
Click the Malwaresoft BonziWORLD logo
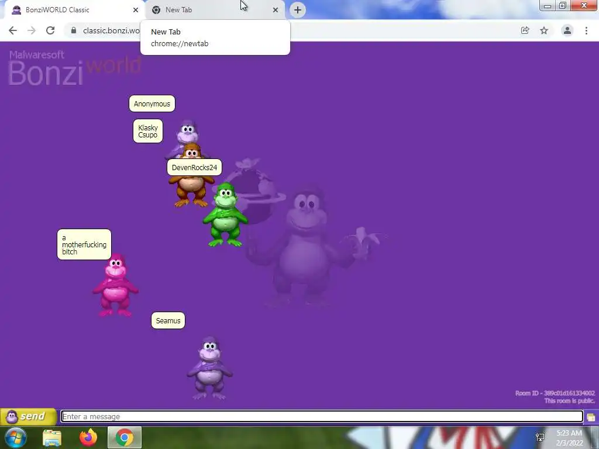coord(74,68)
